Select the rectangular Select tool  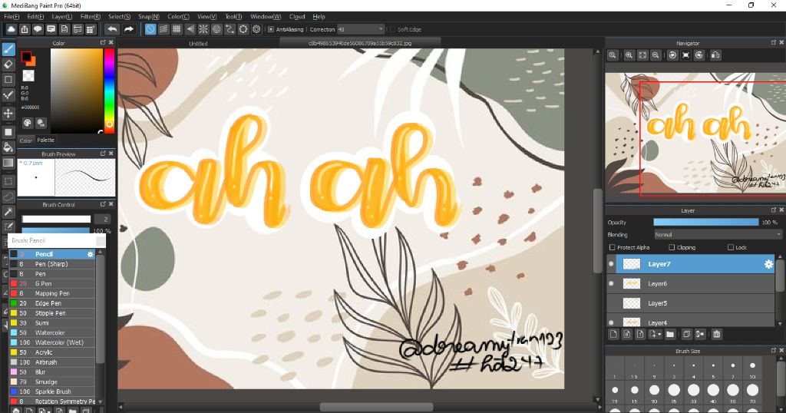(8, 181)
